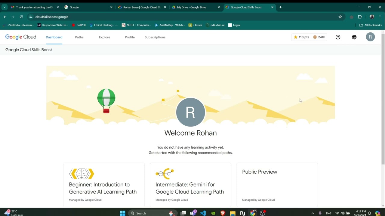Open the notification bell icon

[369, 213]
